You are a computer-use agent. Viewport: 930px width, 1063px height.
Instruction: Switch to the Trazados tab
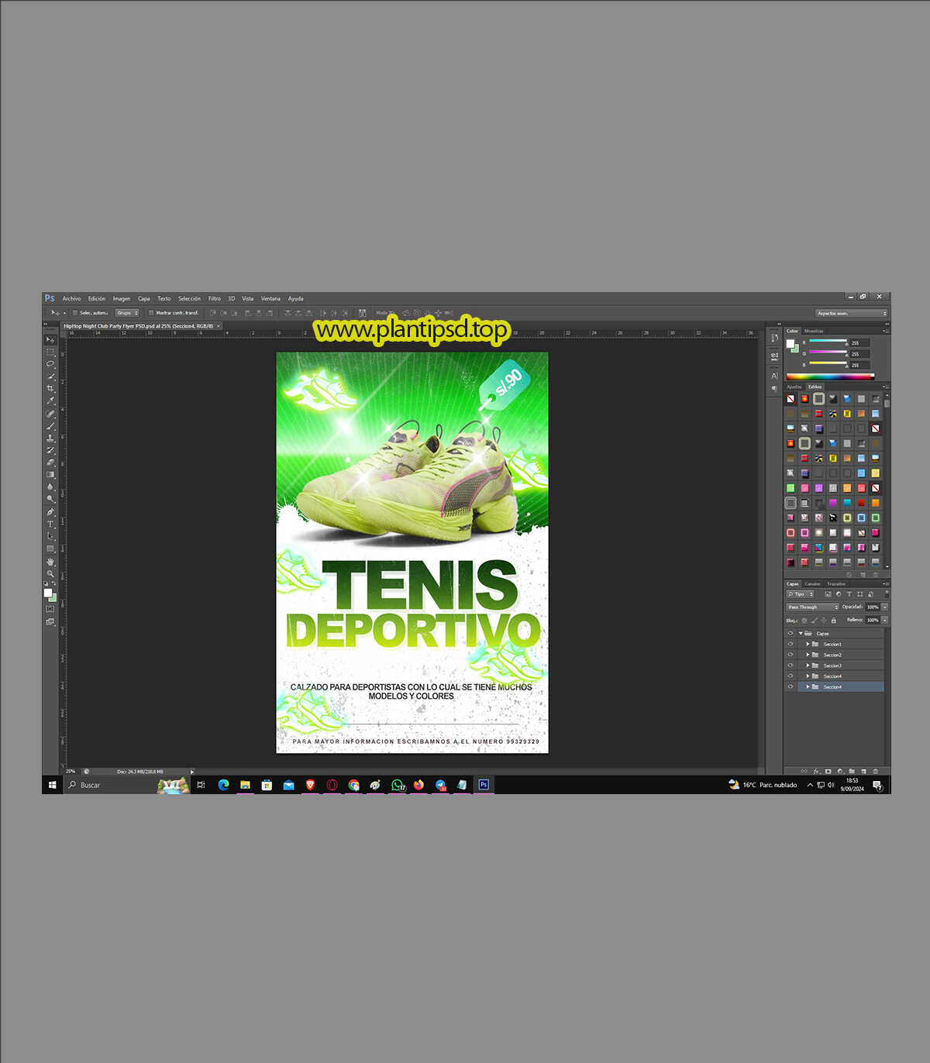[x=836, y=583]
